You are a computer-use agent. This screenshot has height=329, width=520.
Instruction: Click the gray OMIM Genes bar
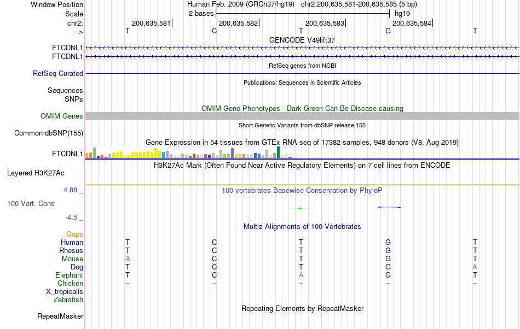coord(302,116)
